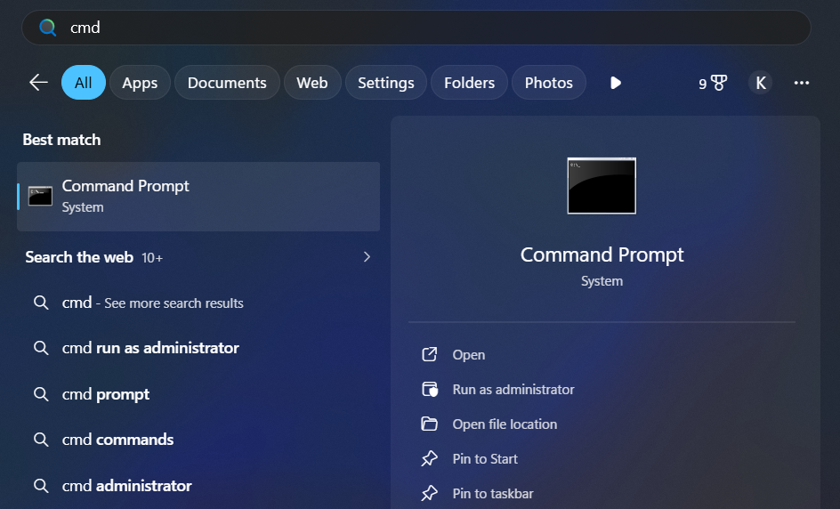
Task: Select 'cmd run as administrator' web suggestion
Action: pyautogui.click(x=198, y=348)
